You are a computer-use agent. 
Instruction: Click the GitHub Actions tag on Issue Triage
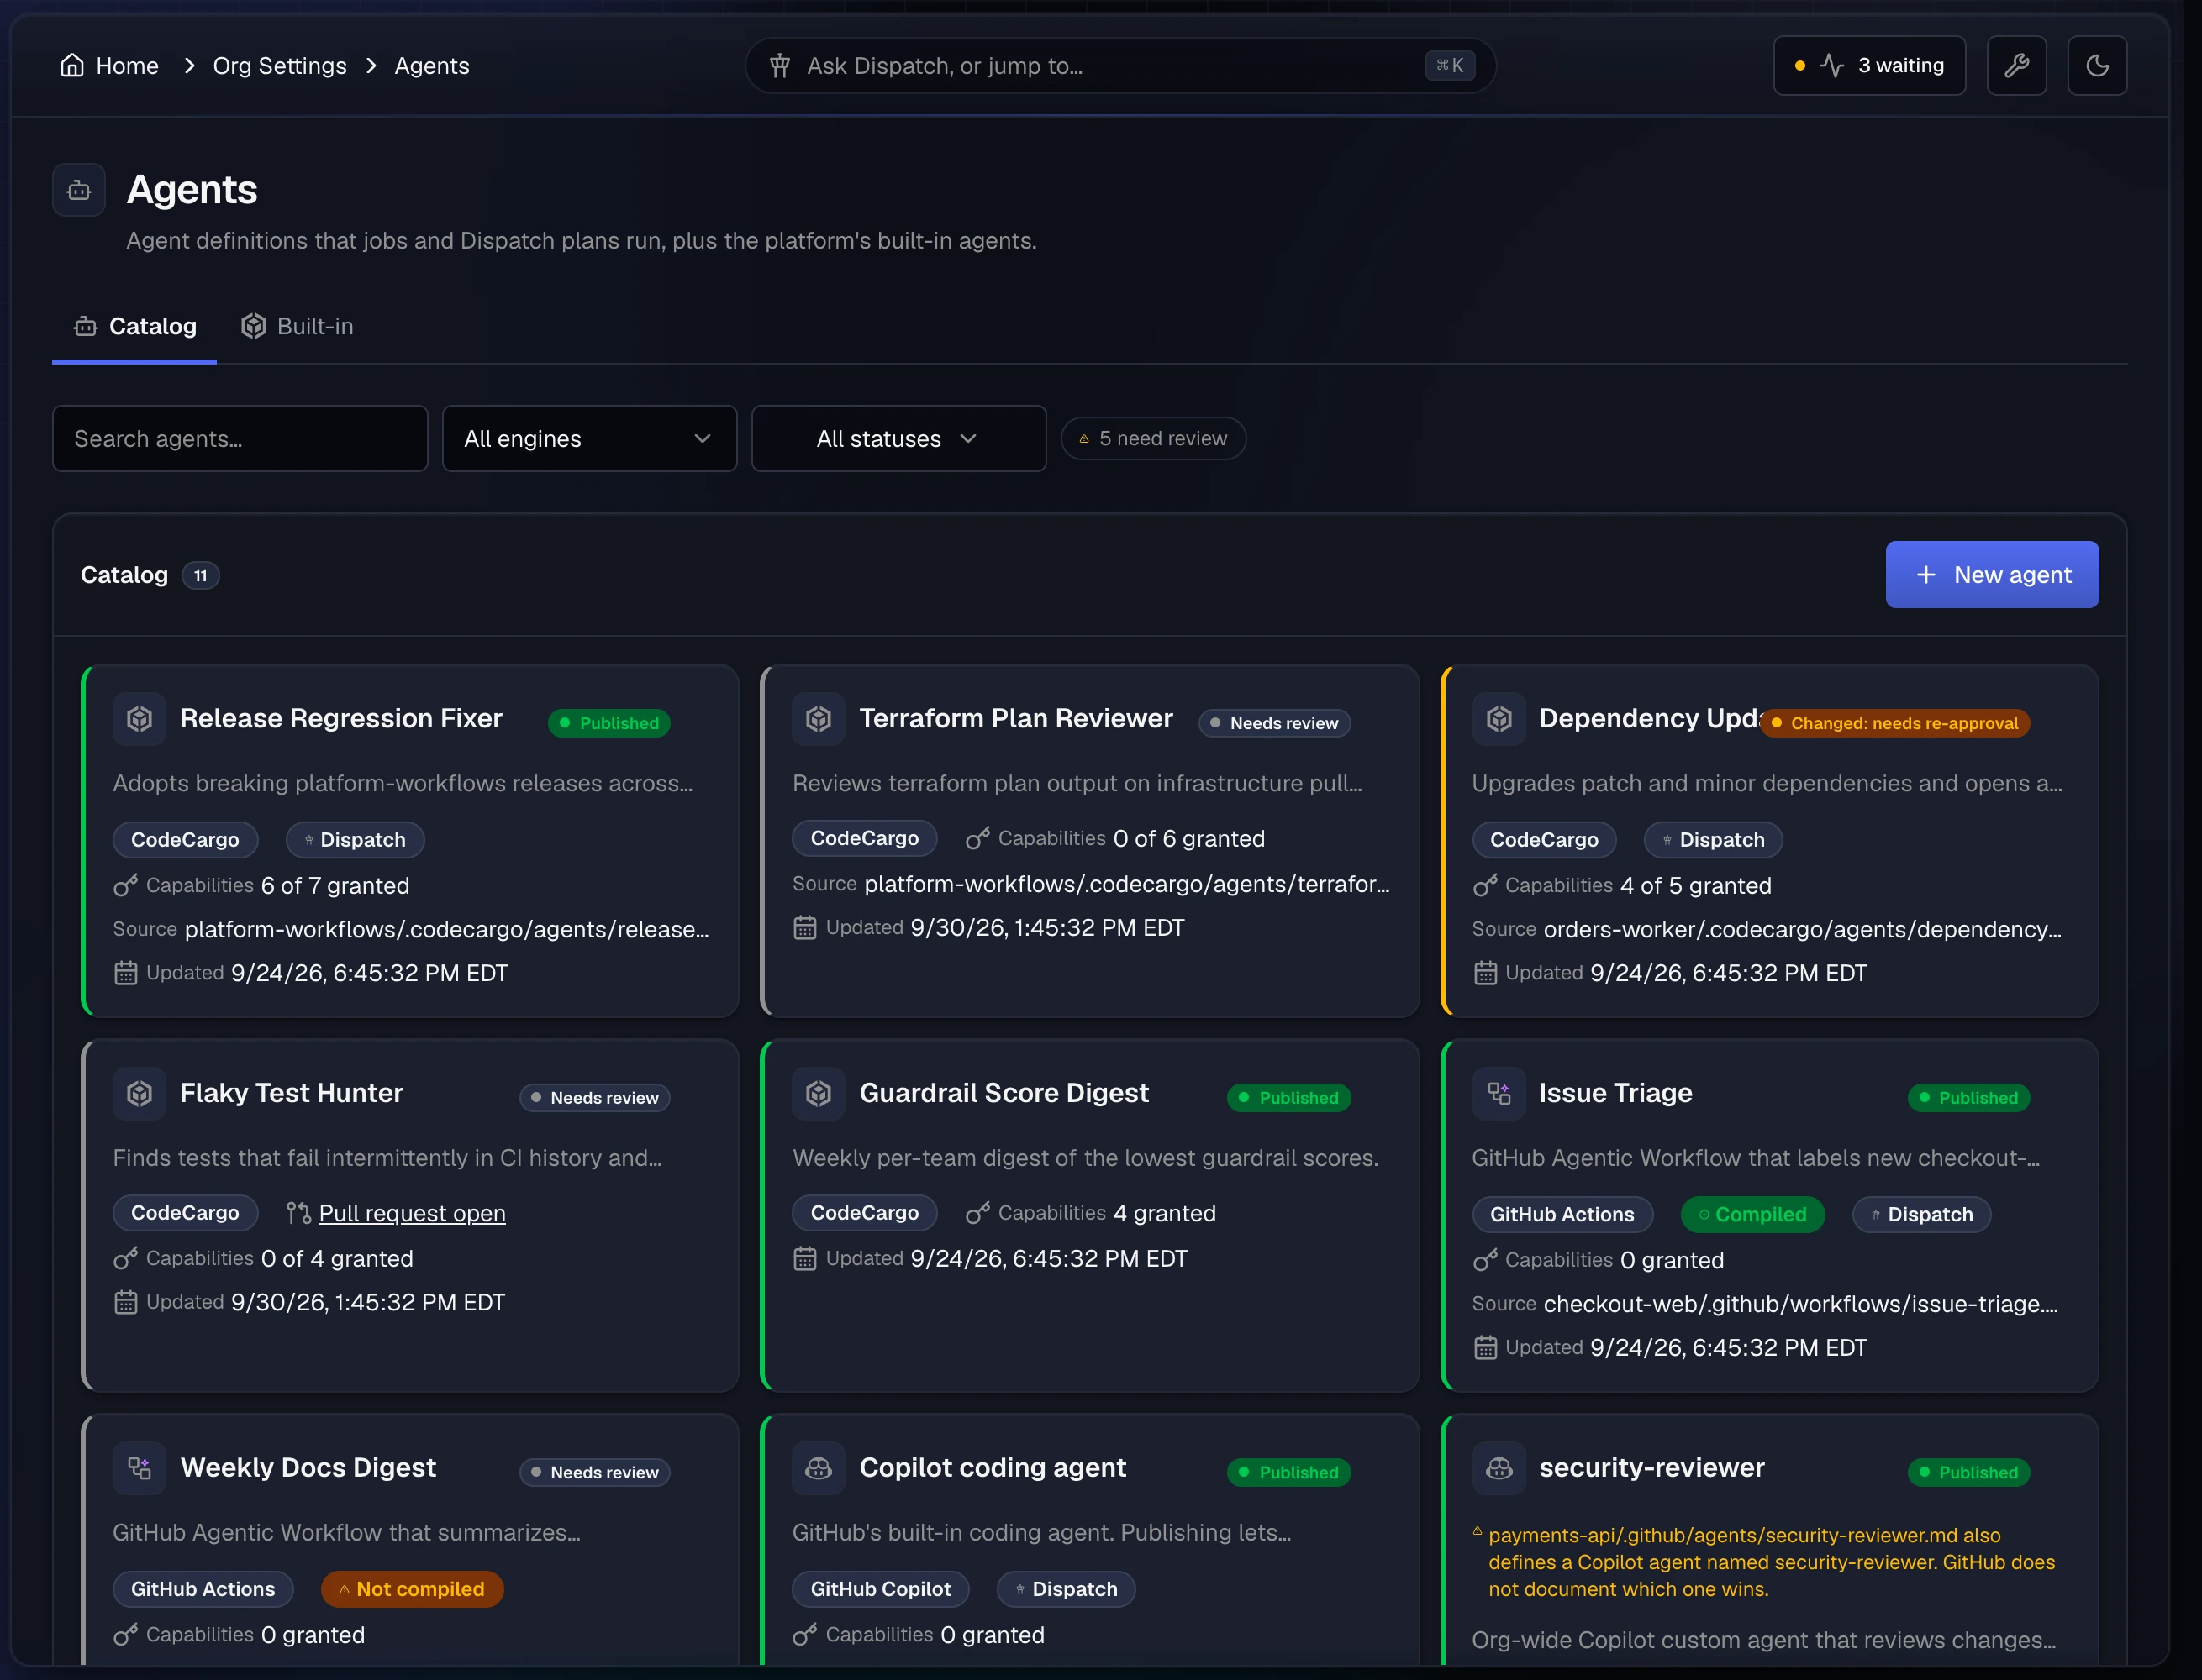1562,1215
